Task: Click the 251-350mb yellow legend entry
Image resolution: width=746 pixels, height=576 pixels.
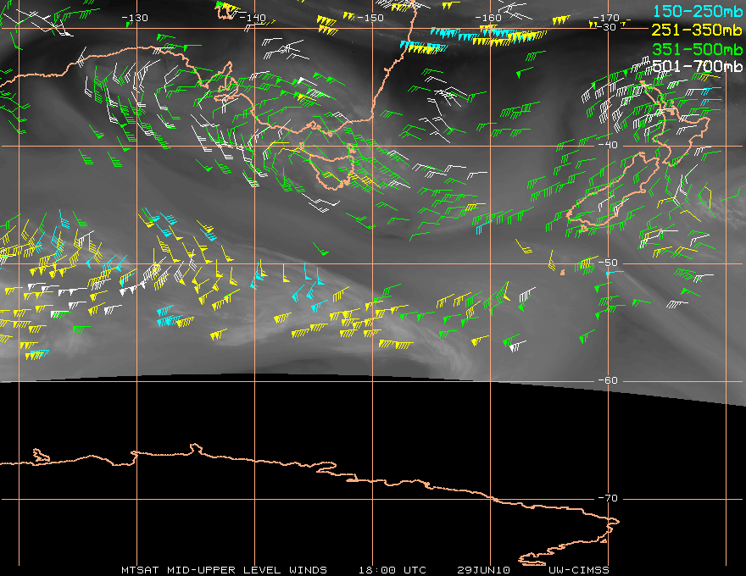Action: tap(698, 30)
